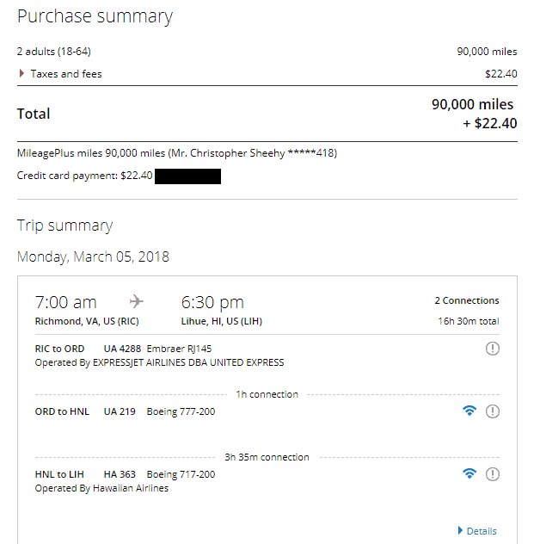Click the 1h connection divider label
Viewport: 534px width, 544px height.
(x=267, y=394)
